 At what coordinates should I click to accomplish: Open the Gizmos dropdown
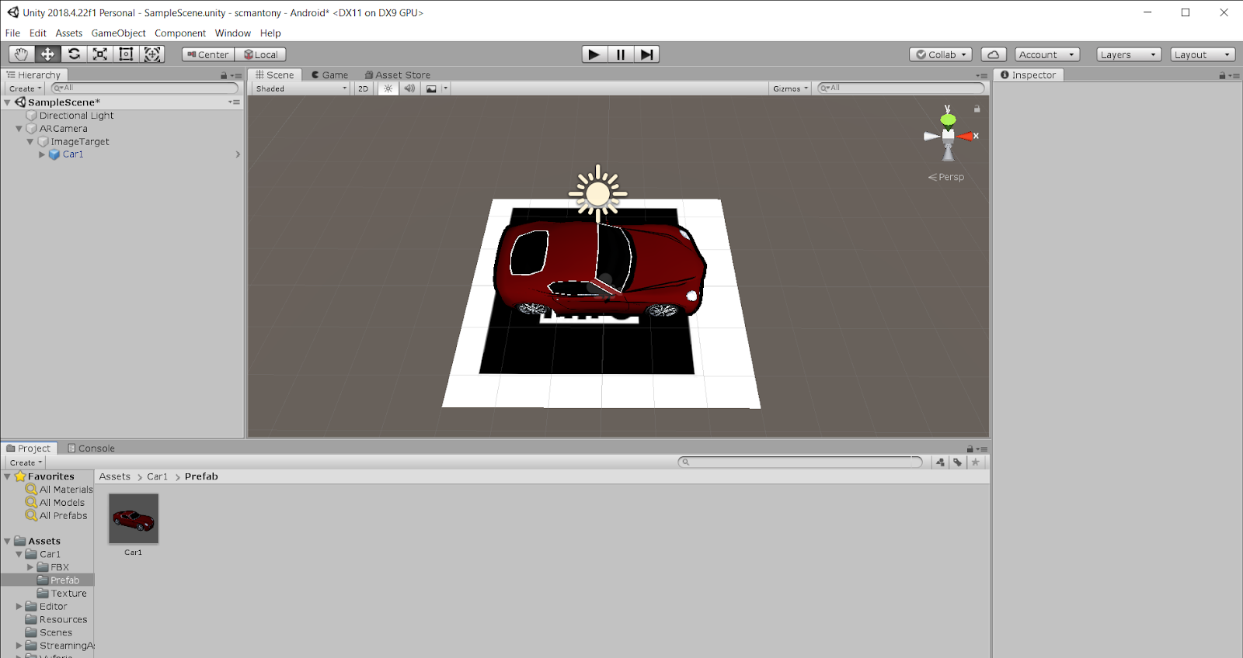[x=790, y=88]
